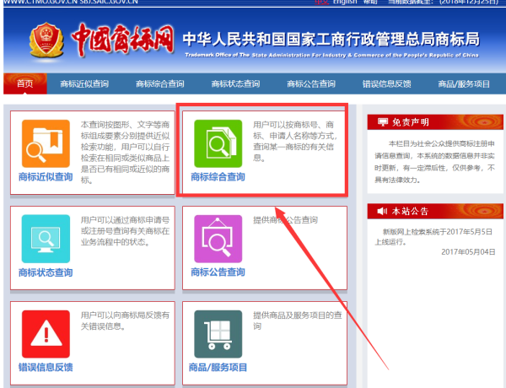The width and height of the screenshot is (506, 388).
Task: Follow the 商标状态查询 card title link
Action: click(46, 272)
